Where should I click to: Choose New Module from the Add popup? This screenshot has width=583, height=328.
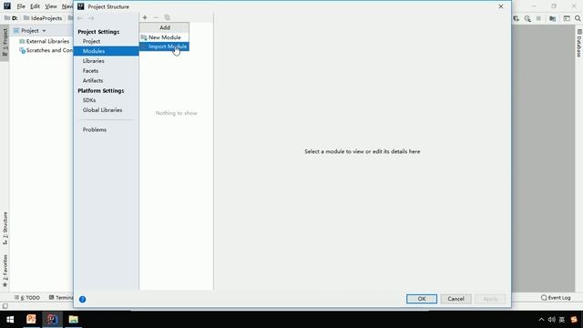click(164, 37)
